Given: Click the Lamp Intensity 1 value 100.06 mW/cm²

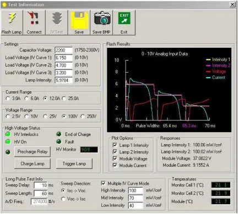Looking at the screenshot, I should (207, 145).
